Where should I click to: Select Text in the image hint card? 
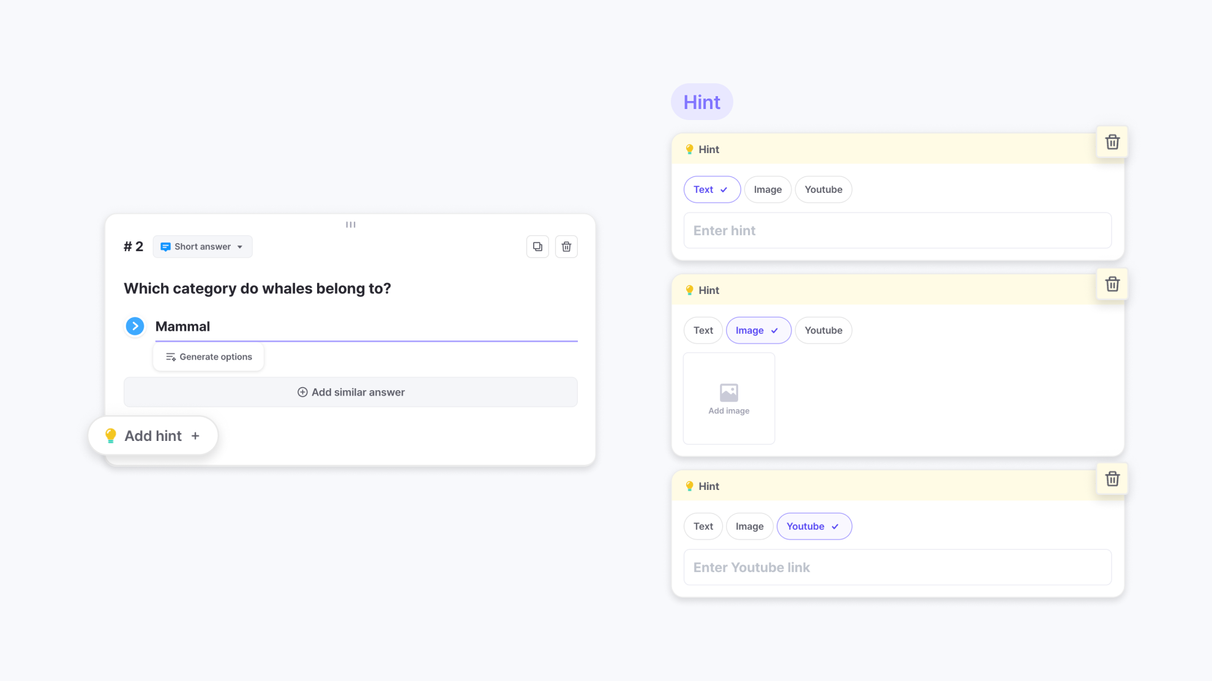point(703,331)
